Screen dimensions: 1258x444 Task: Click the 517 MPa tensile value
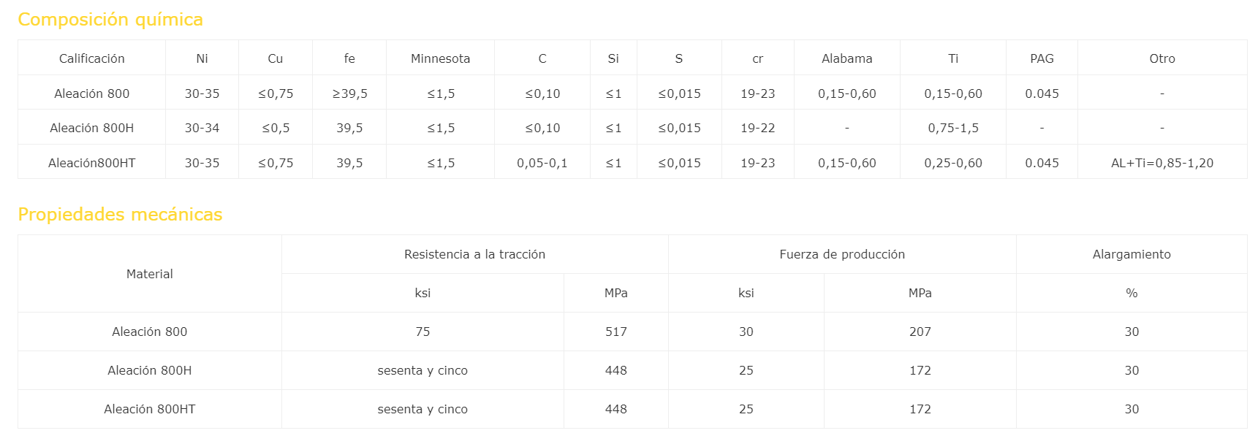pos(616,332)
